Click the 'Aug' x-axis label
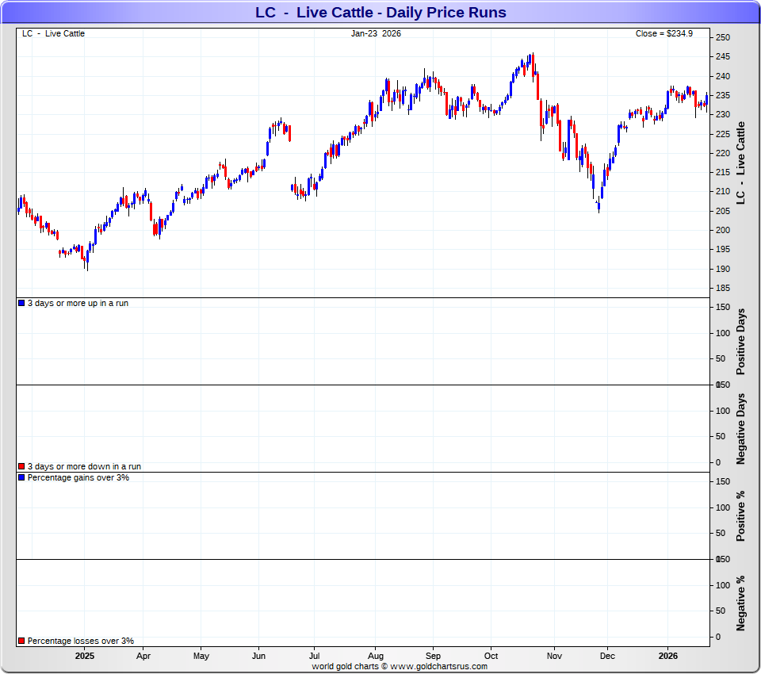Image resolution: width=761 pixels, height=674 pixels. [x=375, y=656]
